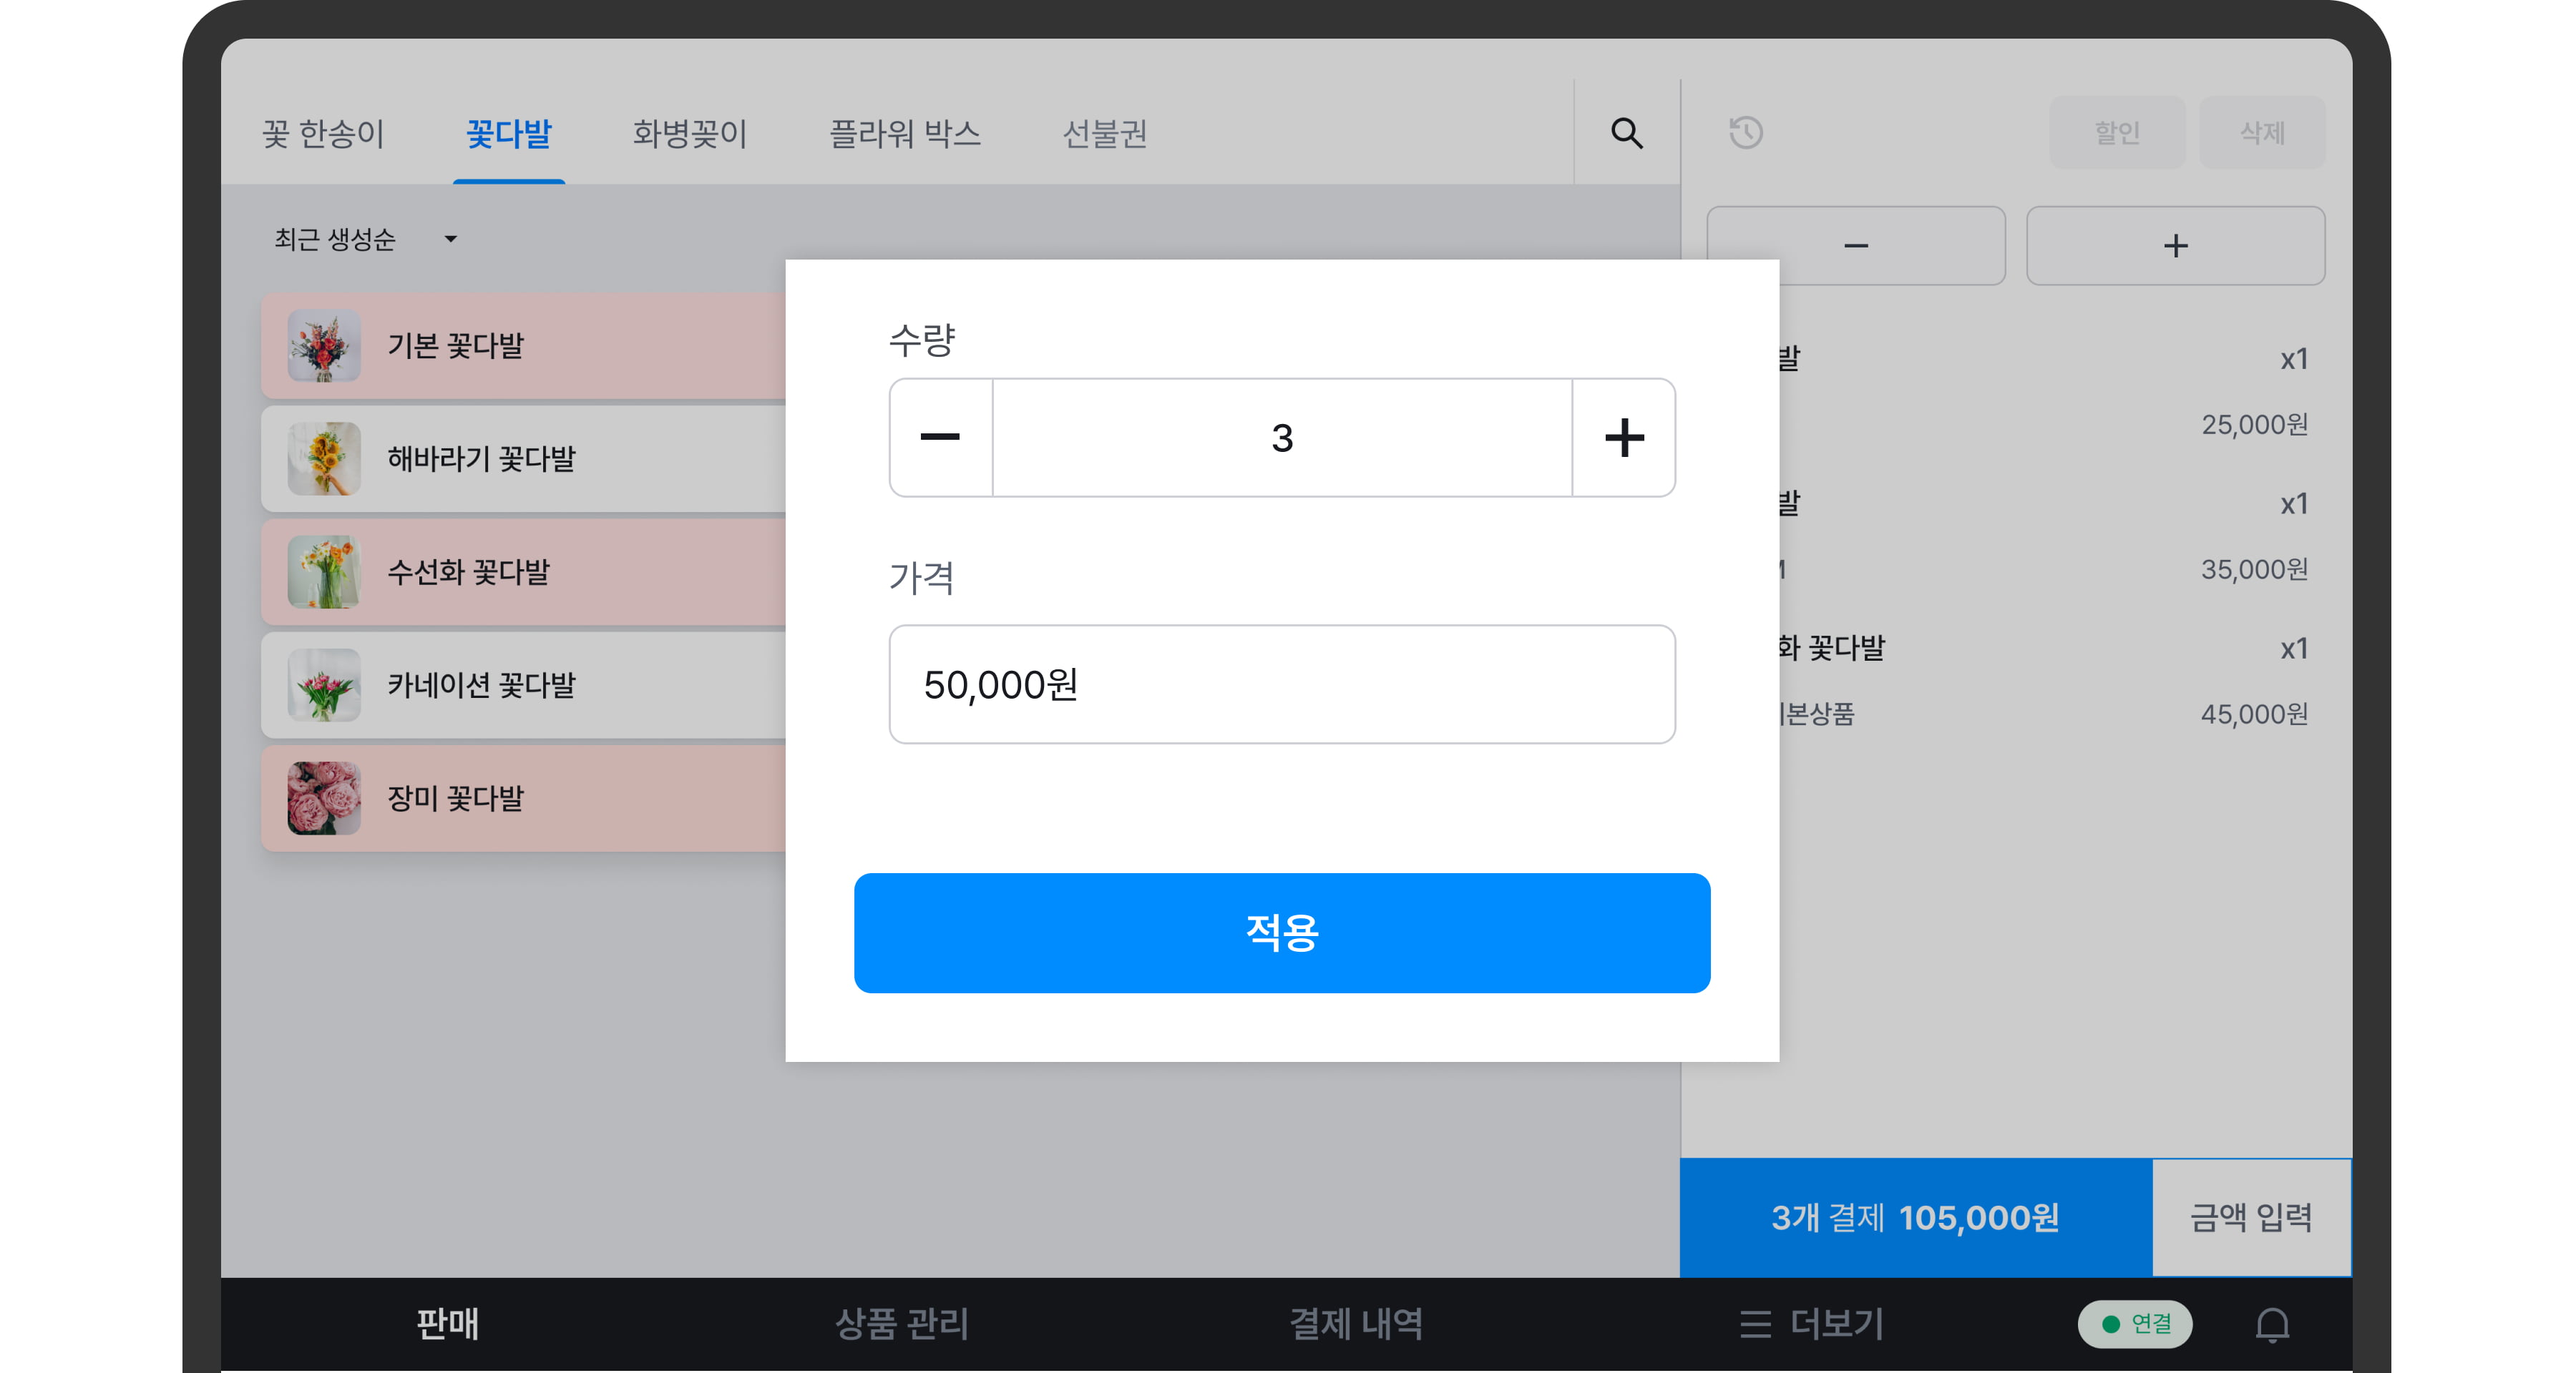This screenshot has height=1373, width=2576.
Task: Increase quantity with the dialog plus button
Action: [x=1624, y=438]
